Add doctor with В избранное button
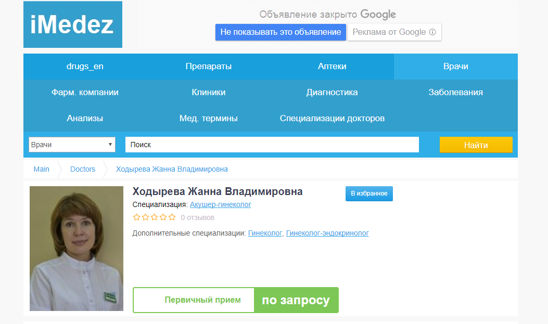The height and width of the screenshot is (324, 548). pyautogui.click(x=369, y=193)
